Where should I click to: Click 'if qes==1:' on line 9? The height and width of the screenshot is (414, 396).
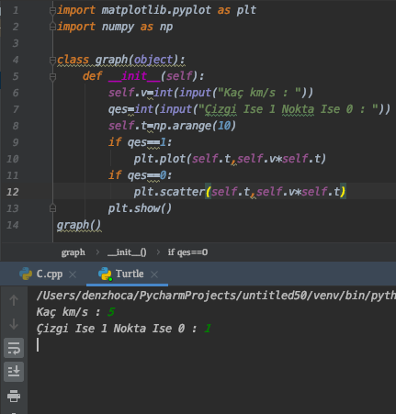140,142
